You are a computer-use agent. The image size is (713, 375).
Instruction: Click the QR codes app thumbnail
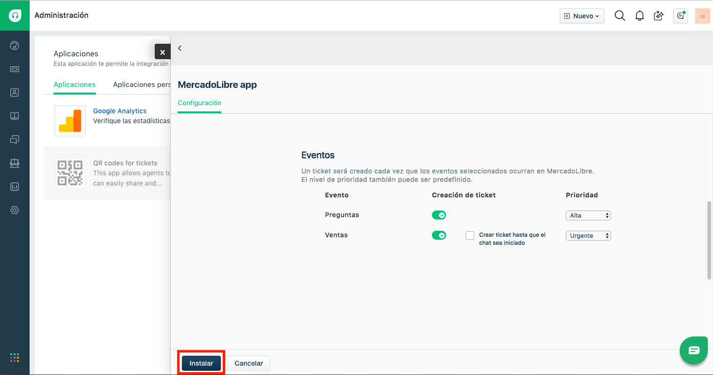[70, 173]
